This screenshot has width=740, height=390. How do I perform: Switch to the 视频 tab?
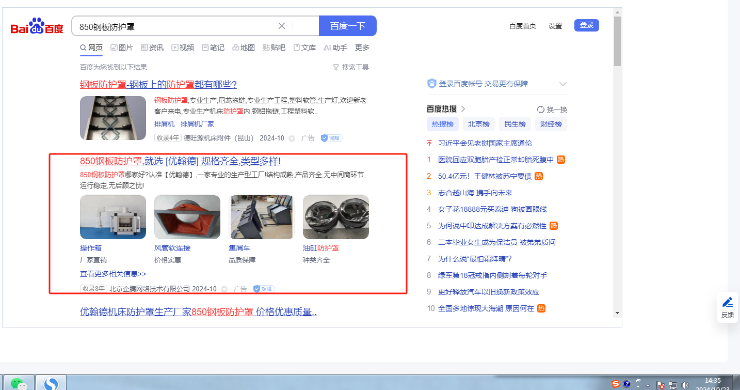pos(183,48)
